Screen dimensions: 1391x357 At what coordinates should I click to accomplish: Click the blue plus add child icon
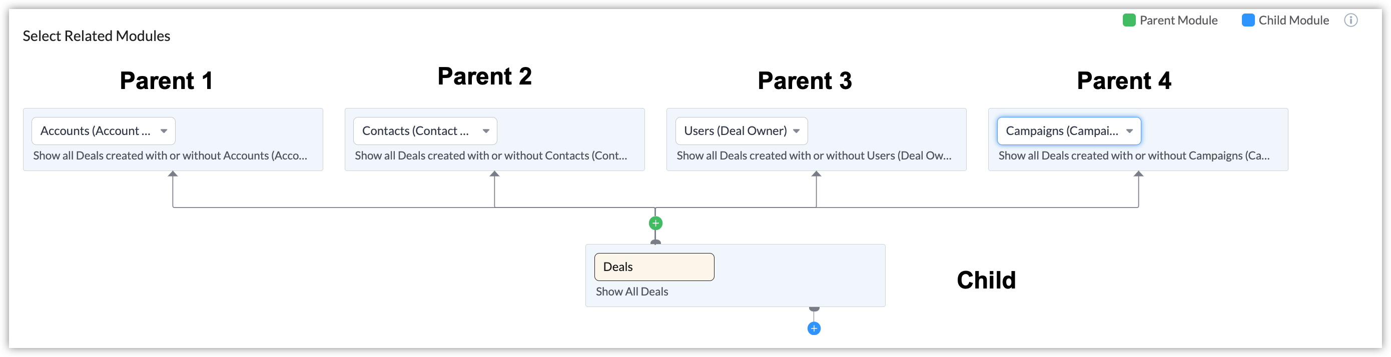click(x=814, y=328)
